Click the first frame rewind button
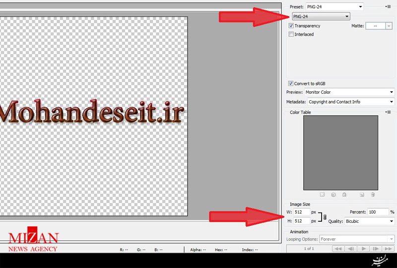Image resolution: width=397 pixels, height=268 pixels. click(338, 249)
